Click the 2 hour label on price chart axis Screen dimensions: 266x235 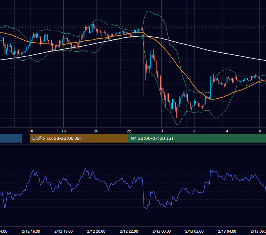click(x=194, y=131)
